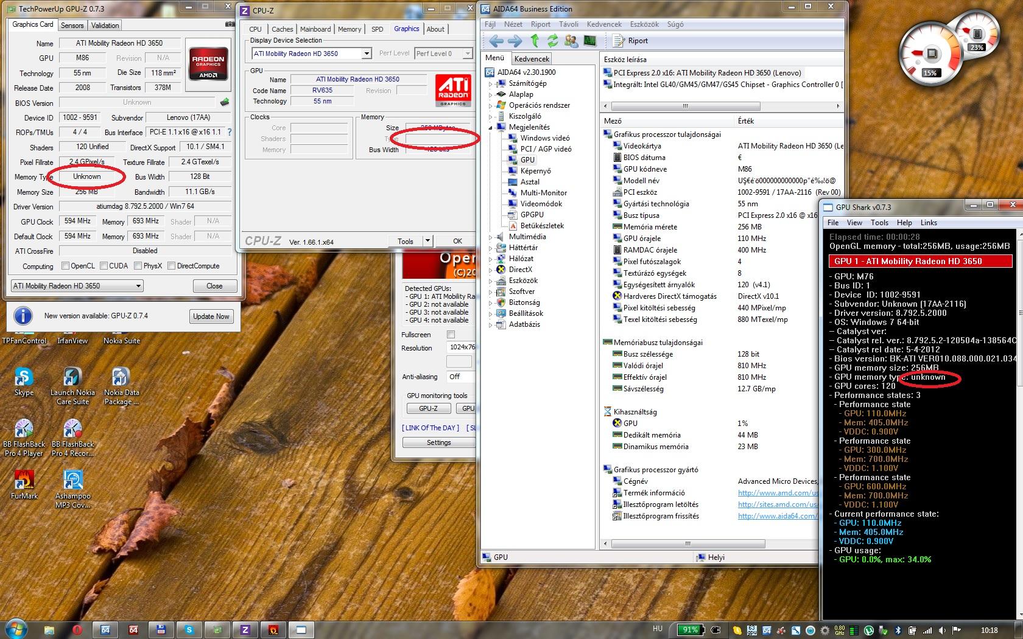Open AIDA64 system monitor screen icon

pos(589,41)
